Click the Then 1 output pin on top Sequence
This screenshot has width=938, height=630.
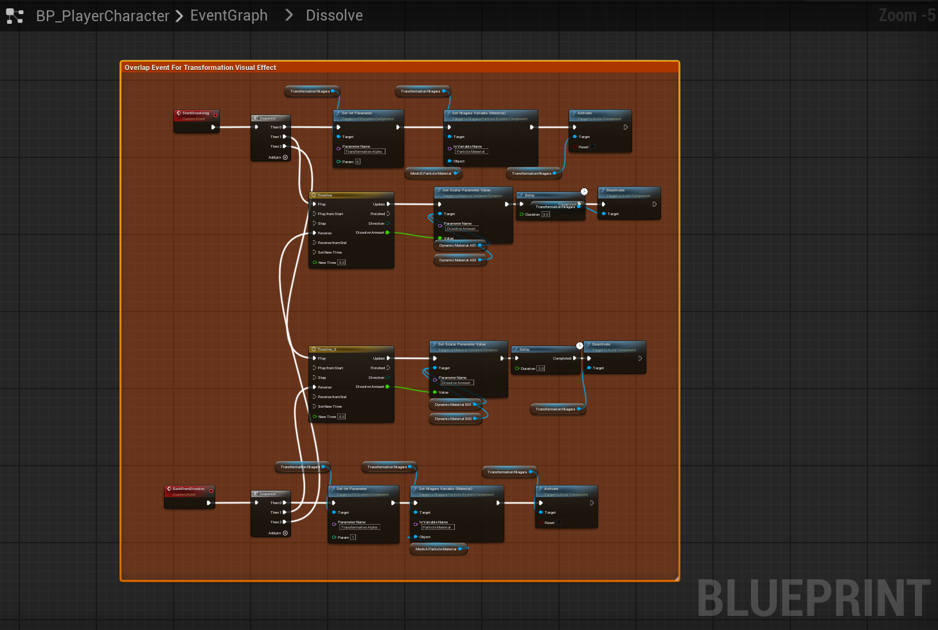[x=285, y=137]
